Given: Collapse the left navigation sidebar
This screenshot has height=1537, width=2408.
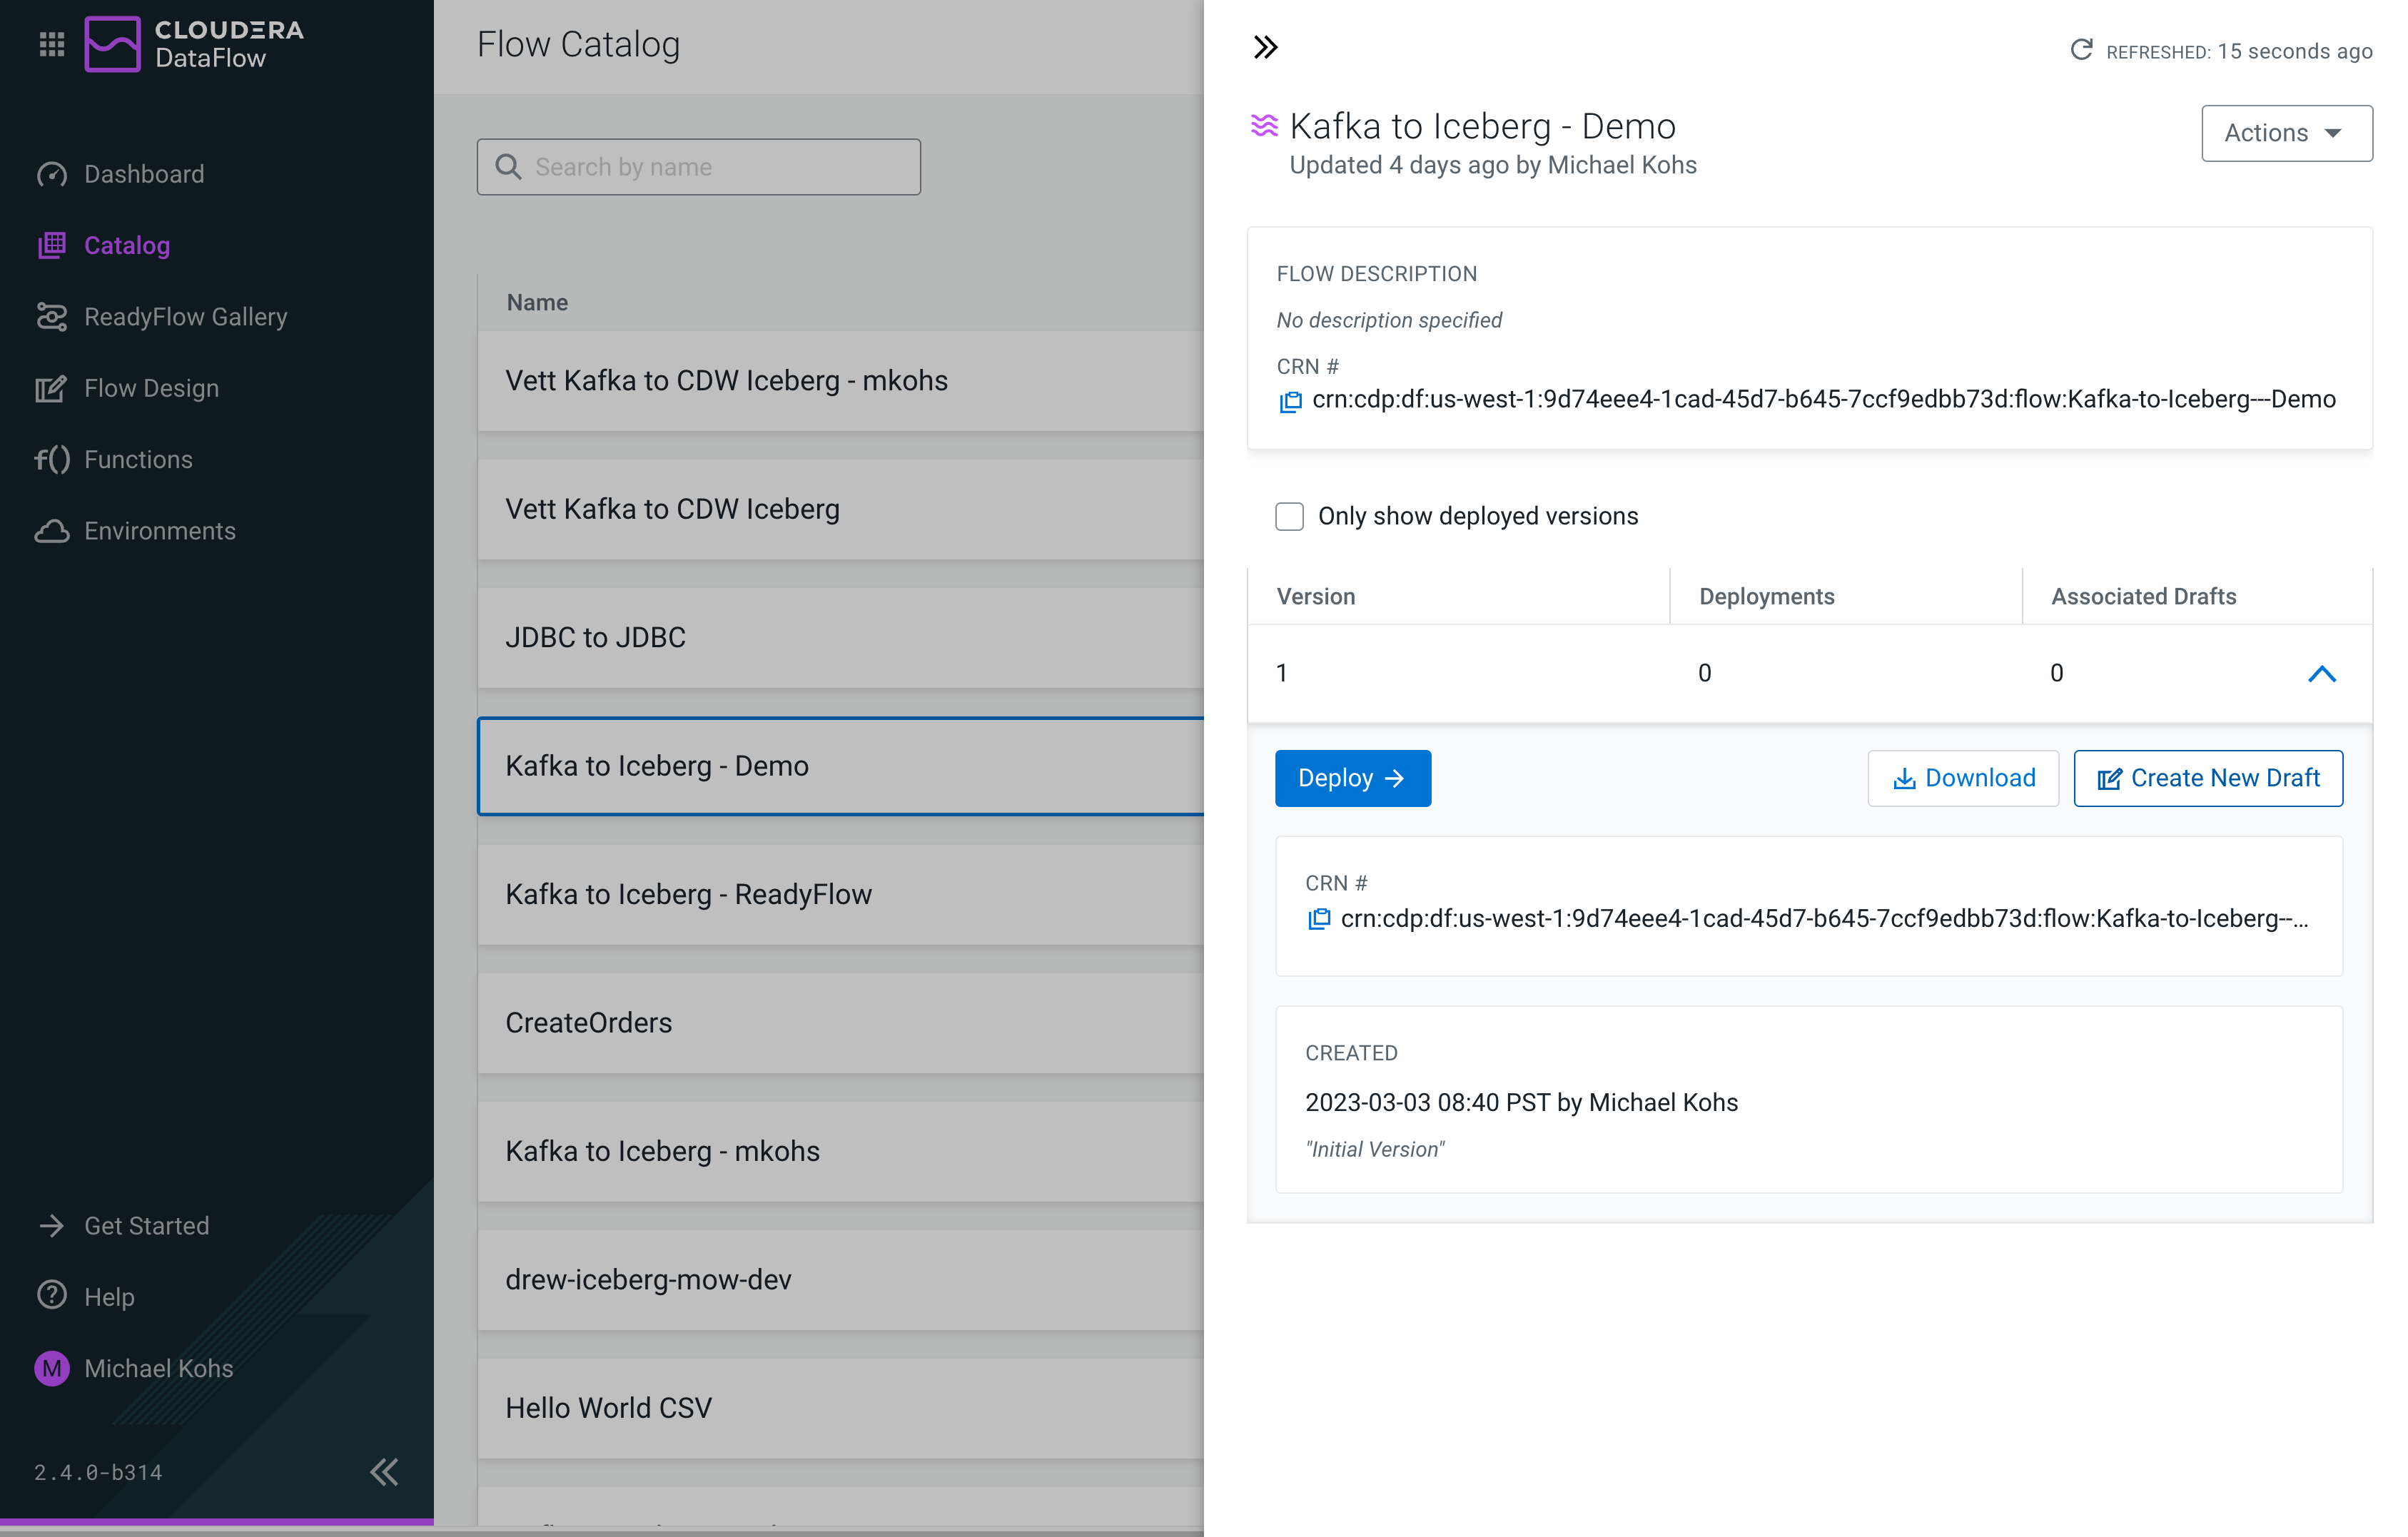Looking at the screenshot, I should pyautogui.click(x=384, y=1472).
